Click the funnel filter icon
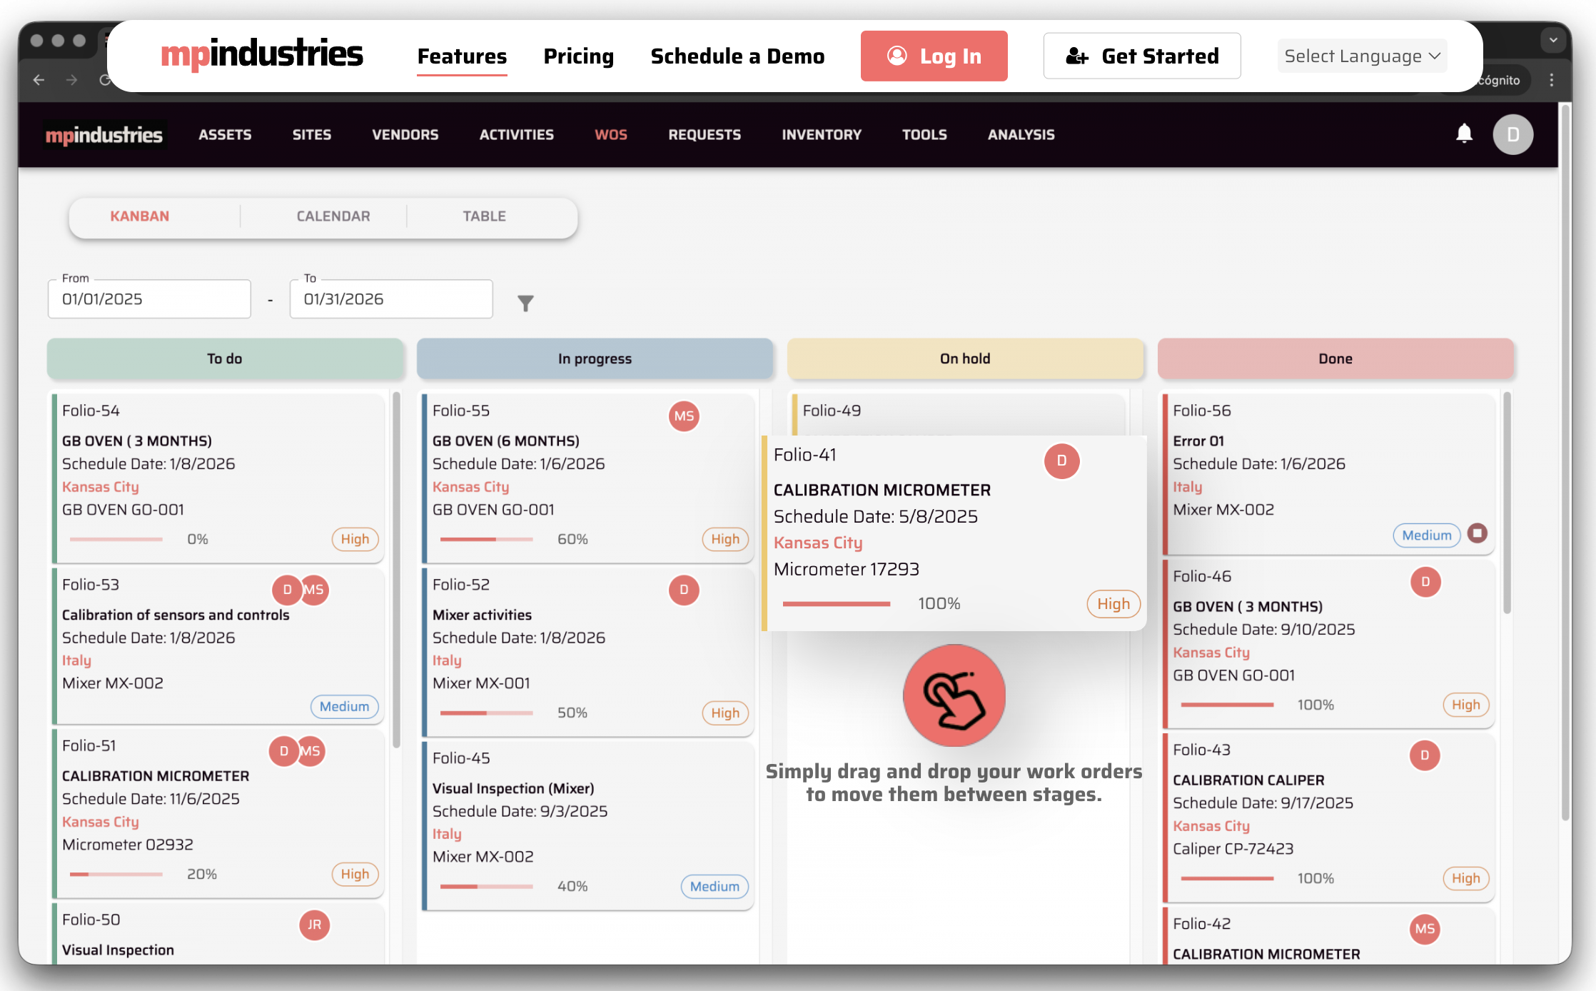This screenshot has height=991, width=1596. [x=525, y=303]
